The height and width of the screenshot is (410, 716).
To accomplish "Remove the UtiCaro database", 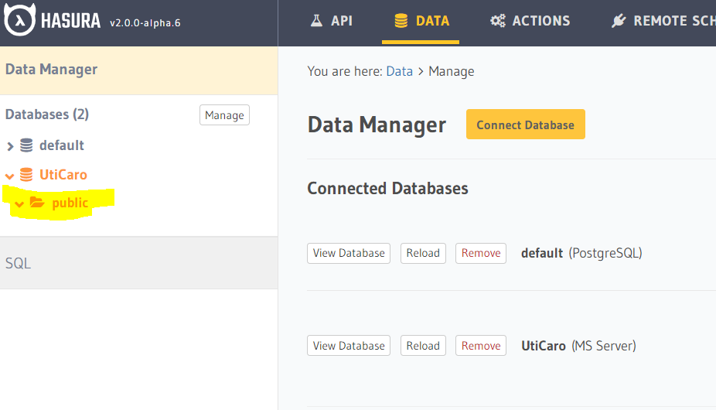I will tap(481, 346).
